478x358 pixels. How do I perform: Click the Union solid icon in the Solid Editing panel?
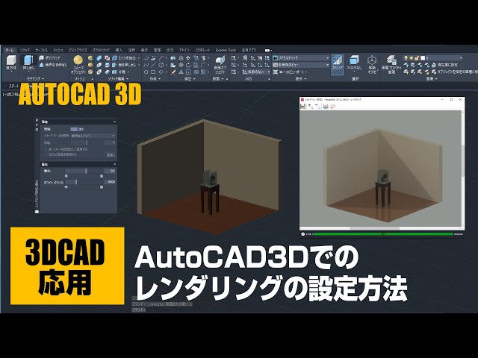(x=99, y=58)
